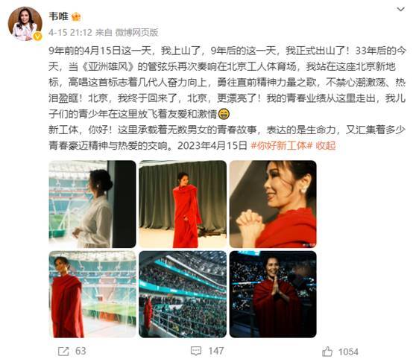Open the crowded stadium stands photo
The height and width of the screenshot is (359, 413).
coord(183,294)
